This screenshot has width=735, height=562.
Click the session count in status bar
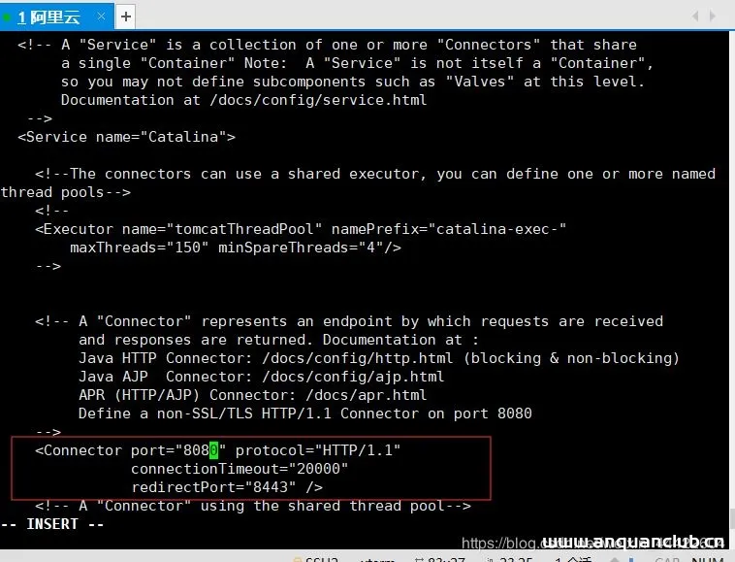point(572,559)
